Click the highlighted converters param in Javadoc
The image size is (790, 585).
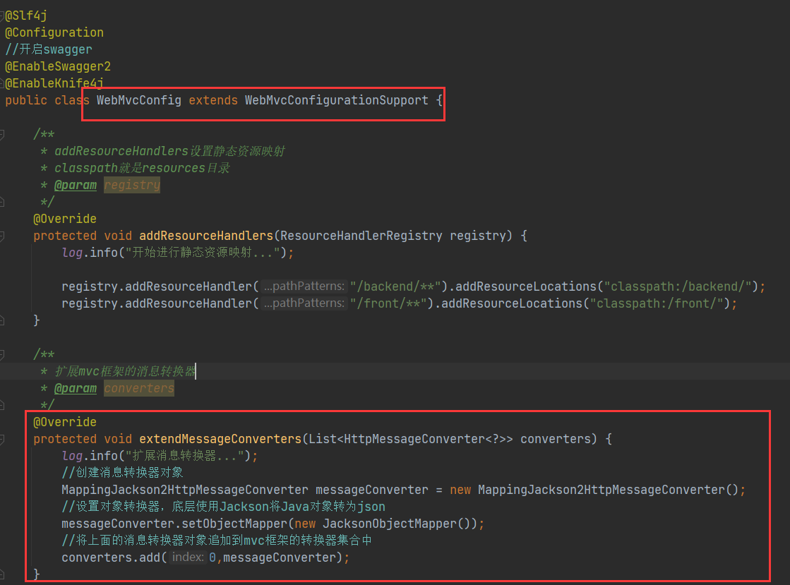pyautogui.click(x=138, y=388)
